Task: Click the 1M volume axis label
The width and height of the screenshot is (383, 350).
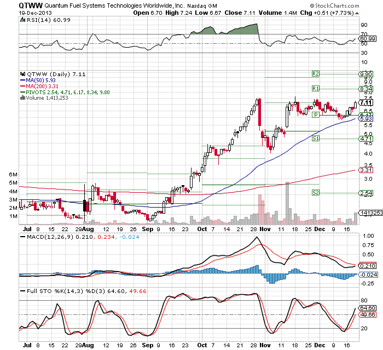Action: tap(13, 216)
